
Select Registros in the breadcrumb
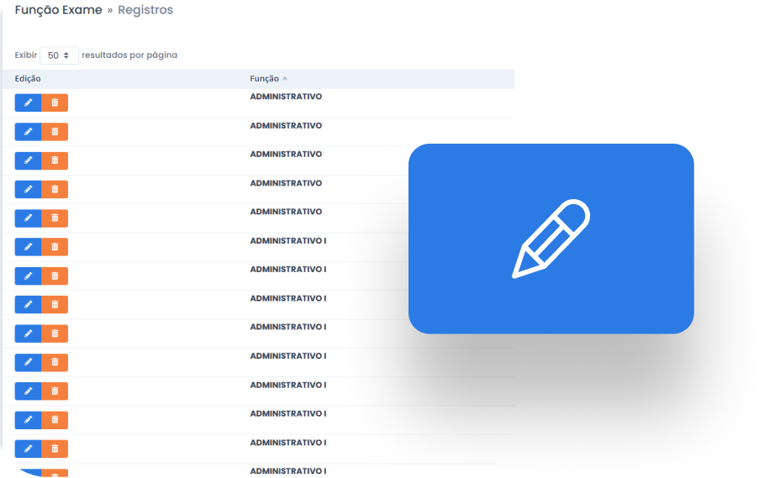click(145, 10)
